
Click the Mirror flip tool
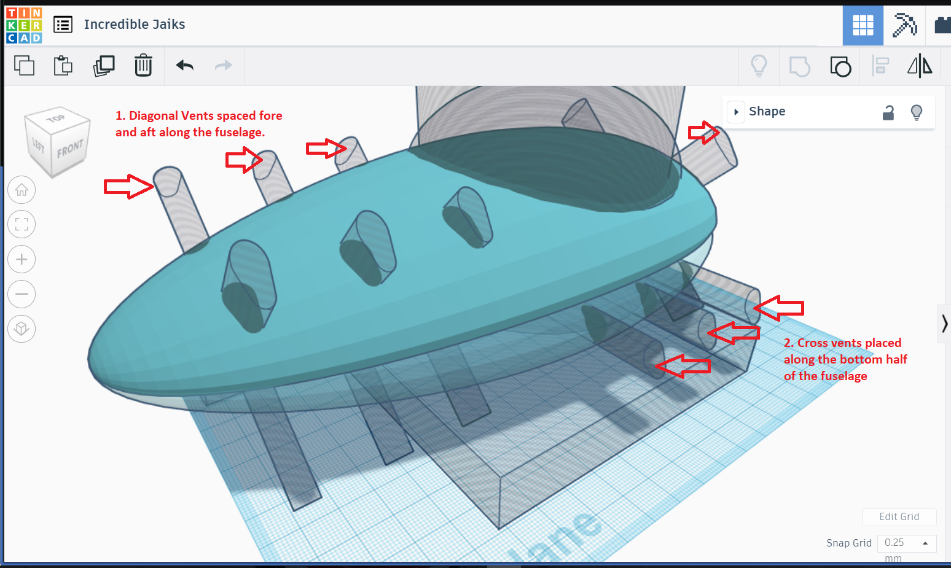[x=920, y=65]
